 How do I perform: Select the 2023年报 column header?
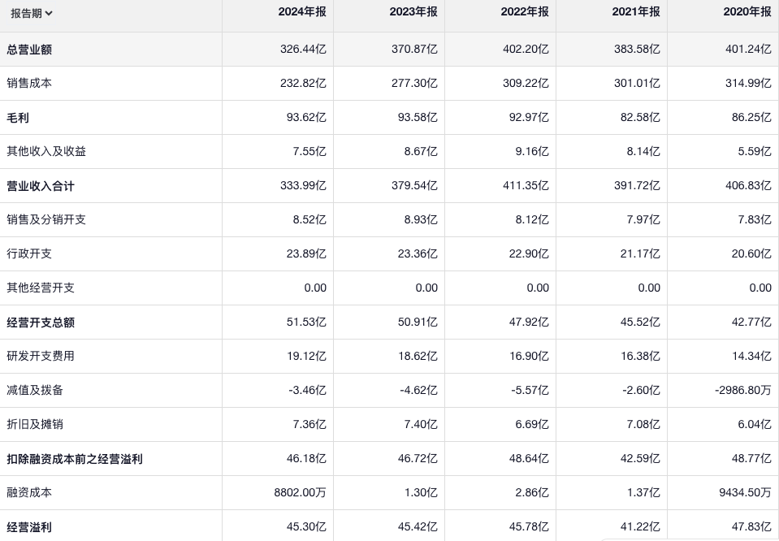[413, 12]
